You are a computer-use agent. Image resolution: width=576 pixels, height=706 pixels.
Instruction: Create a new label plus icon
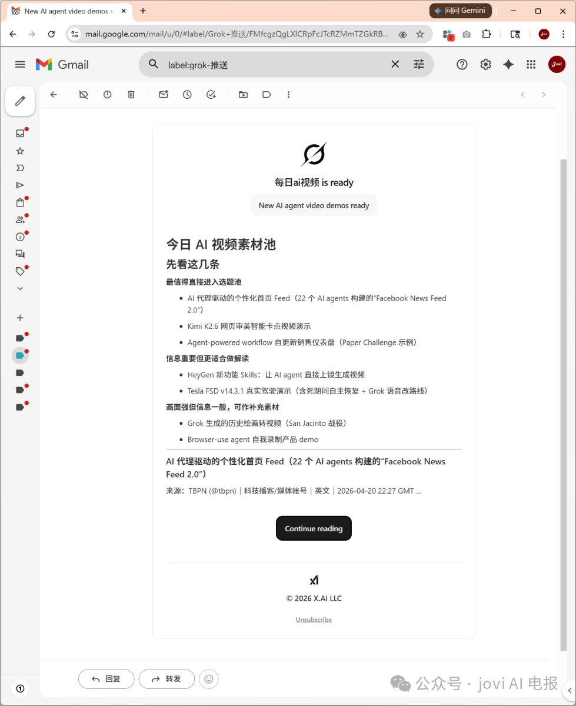20,318
